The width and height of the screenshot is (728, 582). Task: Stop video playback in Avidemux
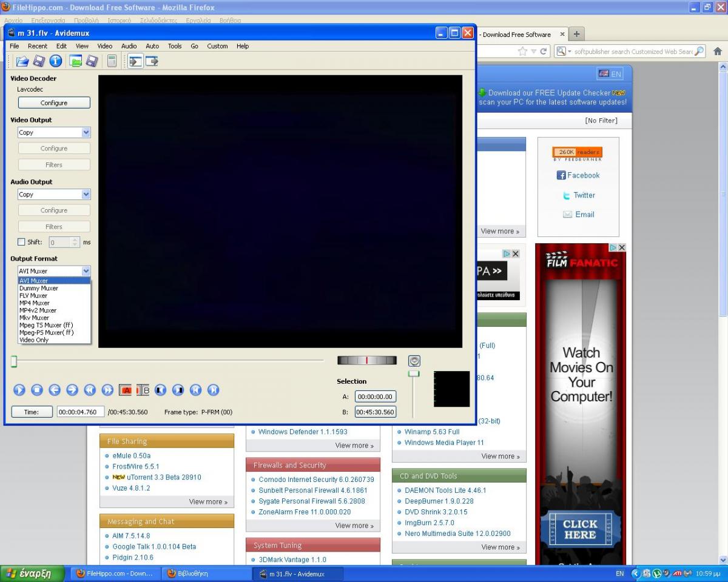(37, 390)
